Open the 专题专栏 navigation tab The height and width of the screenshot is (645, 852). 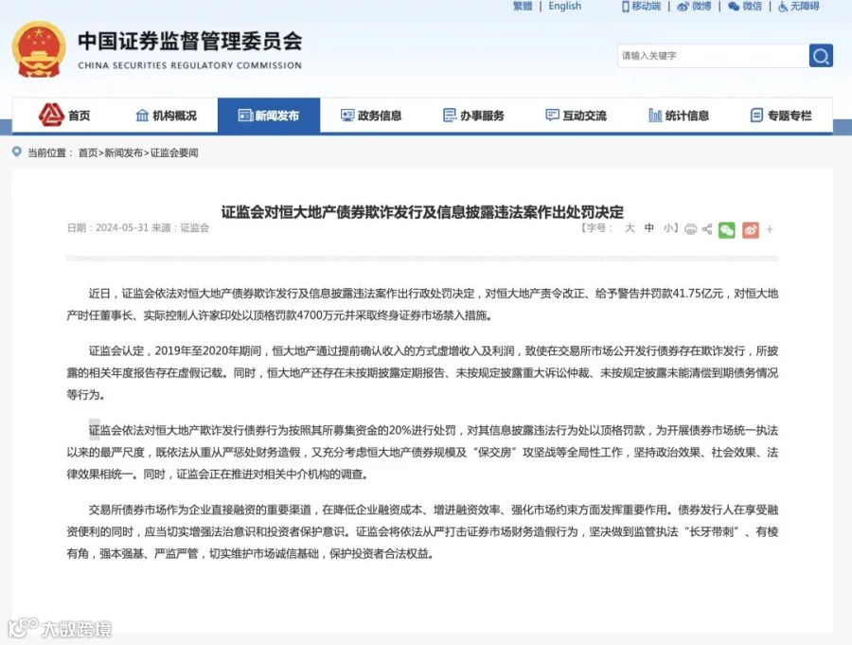781,116
